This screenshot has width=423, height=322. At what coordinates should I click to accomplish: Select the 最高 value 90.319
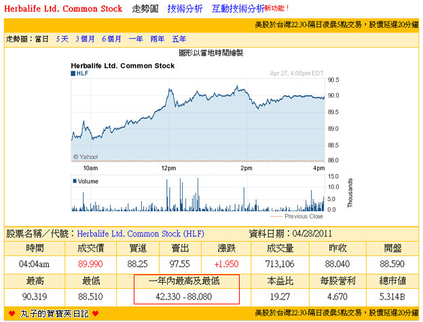35,297
